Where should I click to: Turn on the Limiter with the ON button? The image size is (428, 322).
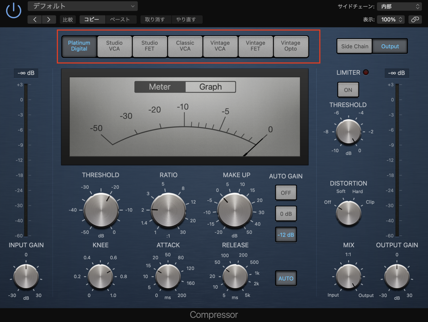point(348,90)
